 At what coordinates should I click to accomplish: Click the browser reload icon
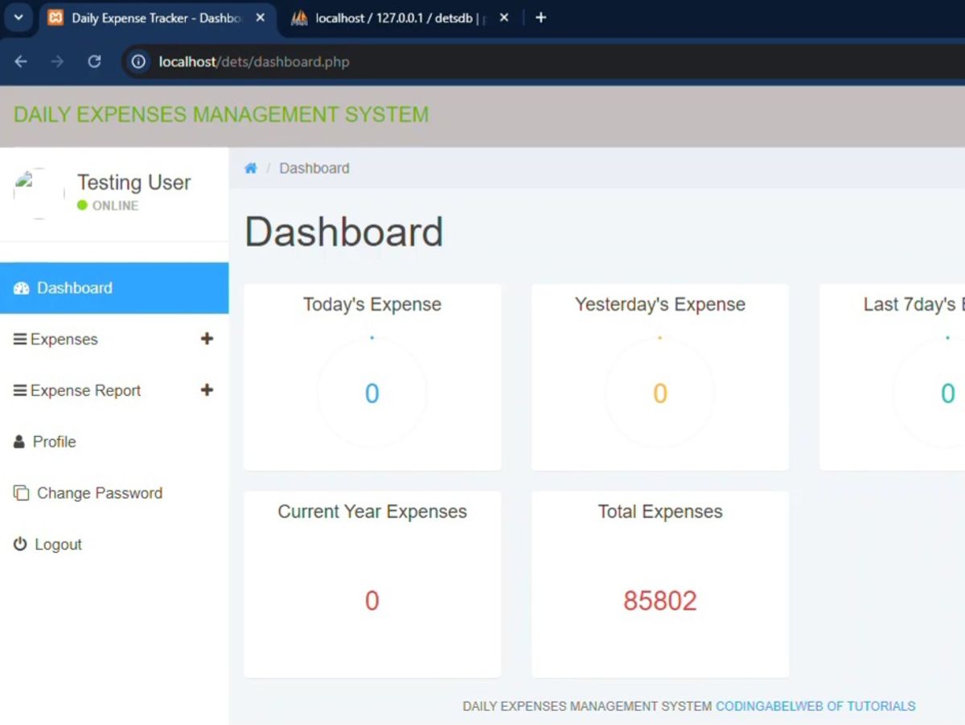tap(94, 62)
